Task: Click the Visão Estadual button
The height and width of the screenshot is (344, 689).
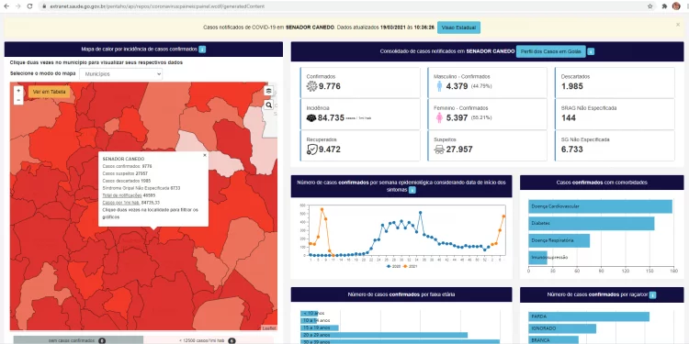Action: pyautogui.click(x=458, y=28)
